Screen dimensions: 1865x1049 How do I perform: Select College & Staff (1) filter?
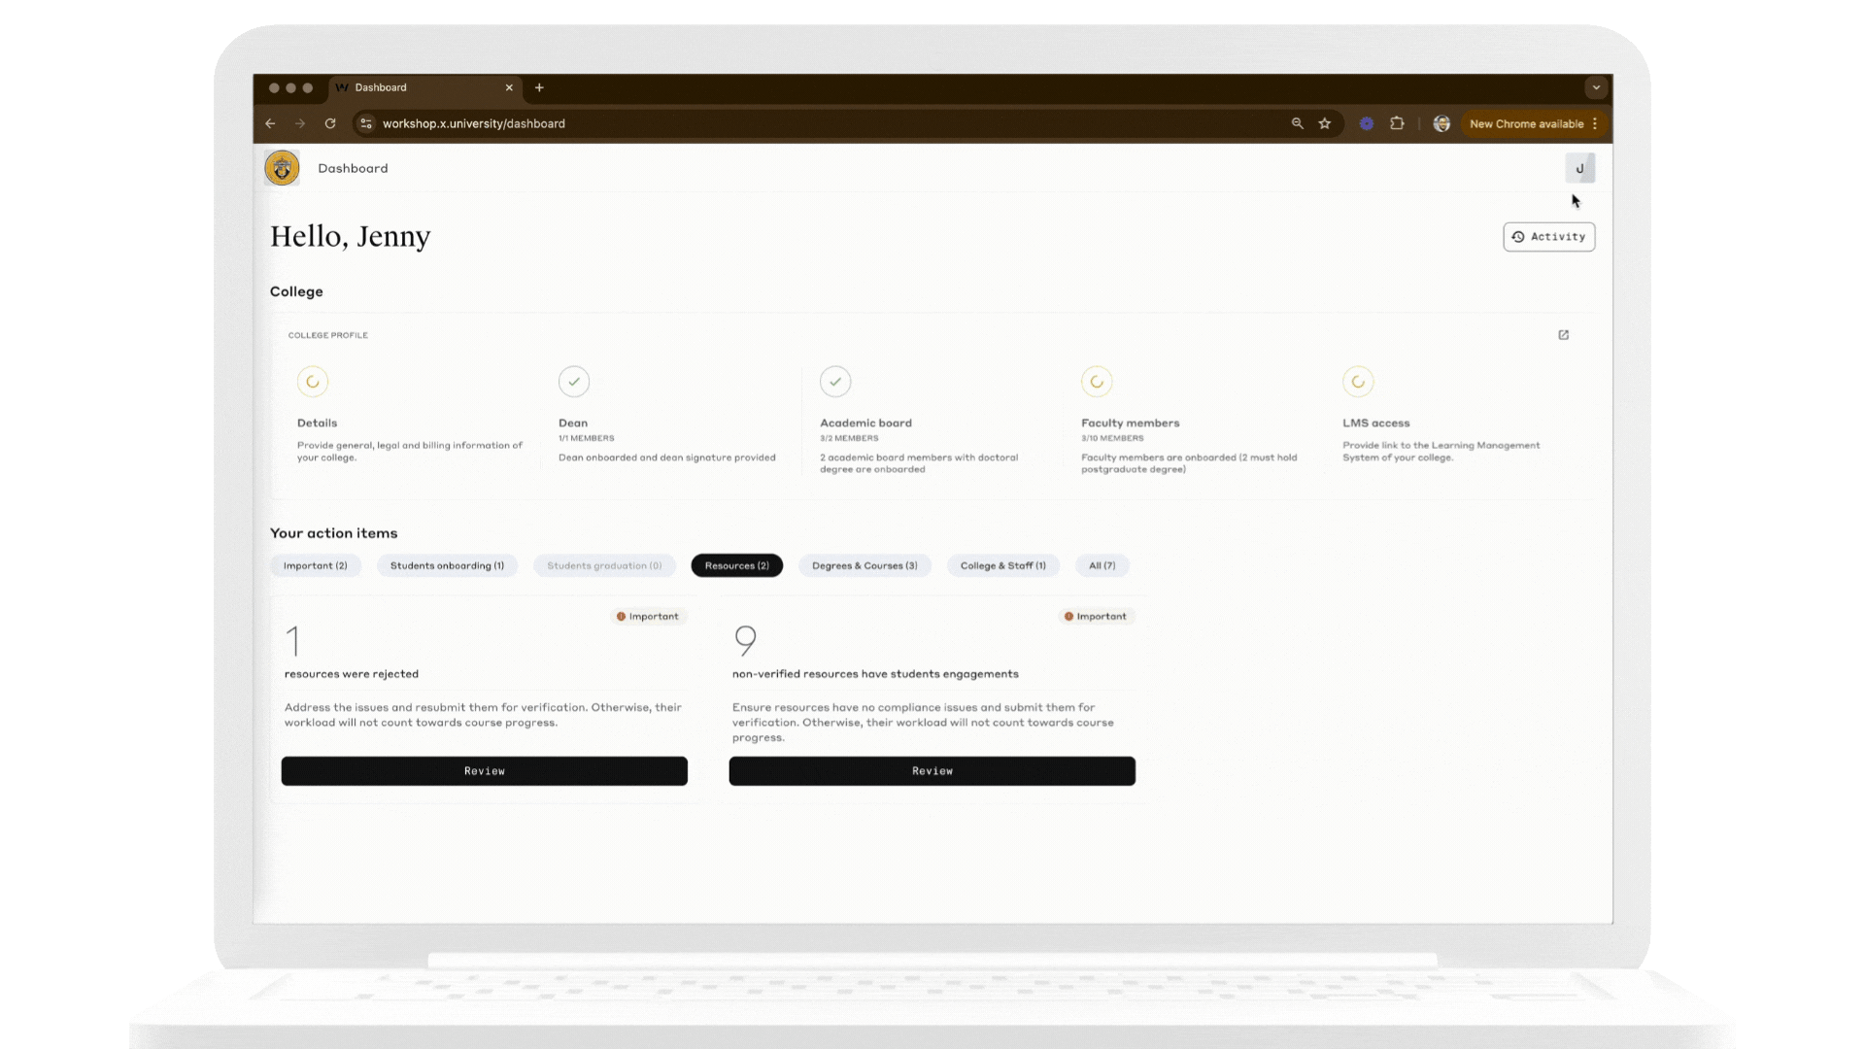tap(1002, 565)
